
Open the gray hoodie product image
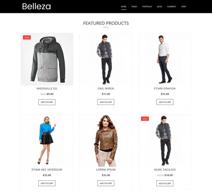coord(47,59)
